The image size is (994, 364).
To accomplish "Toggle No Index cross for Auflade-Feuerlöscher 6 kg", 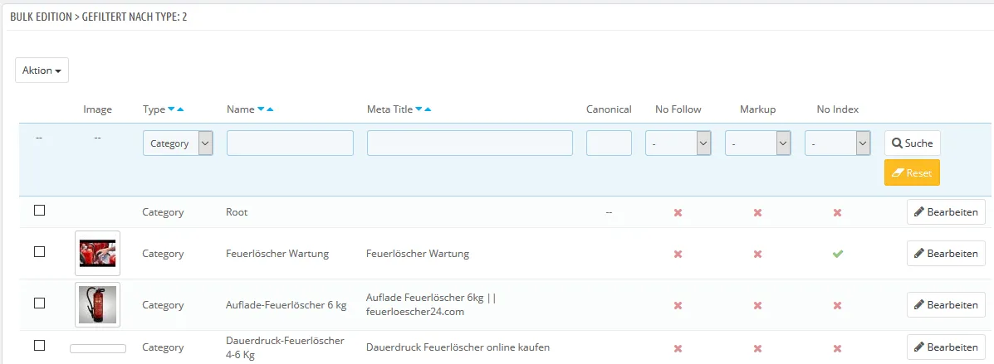I will coord(837,305).
